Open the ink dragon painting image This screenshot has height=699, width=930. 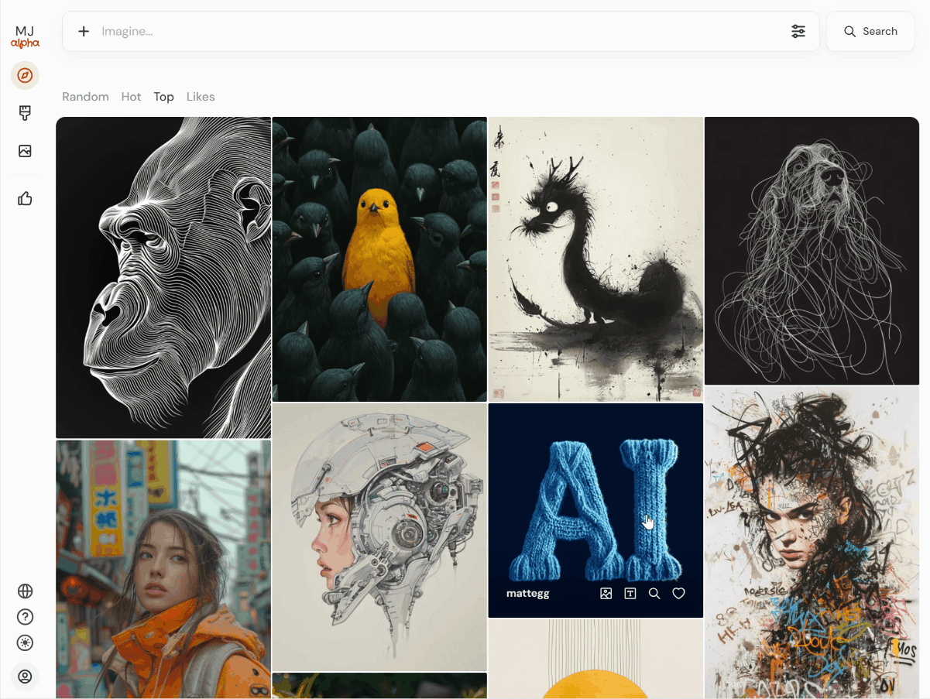[595, 259]
